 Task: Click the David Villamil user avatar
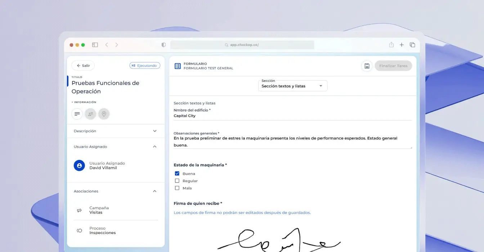click(x=79, y=165)
